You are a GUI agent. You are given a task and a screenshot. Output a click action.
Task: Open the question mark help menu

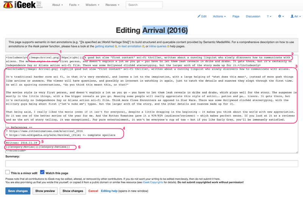tap(269, 16)
